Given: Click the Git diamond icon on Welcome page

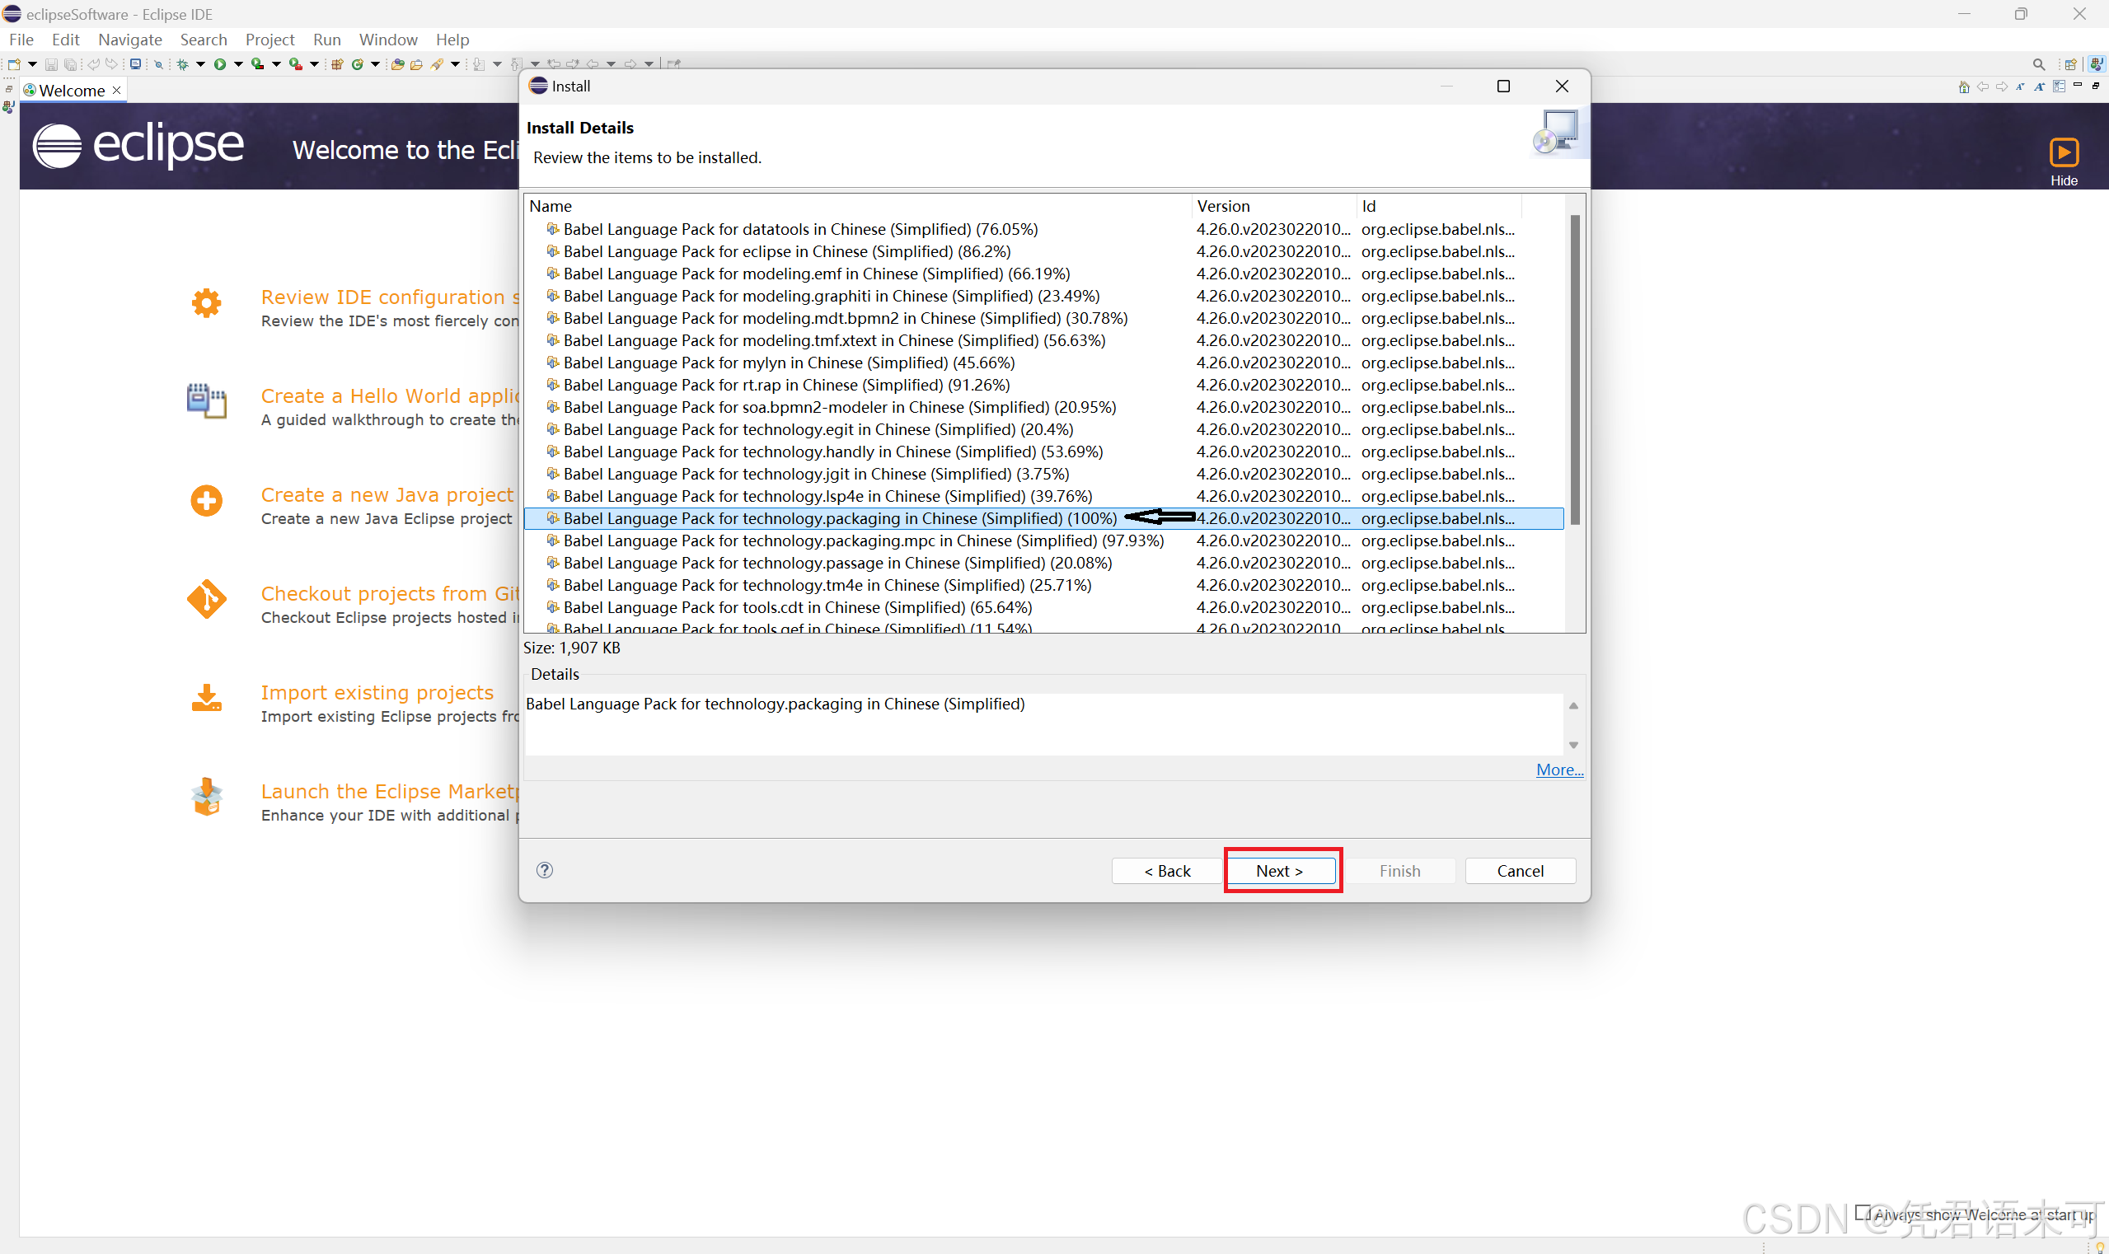Looking at the screenshot, I should tap(206, 599).
